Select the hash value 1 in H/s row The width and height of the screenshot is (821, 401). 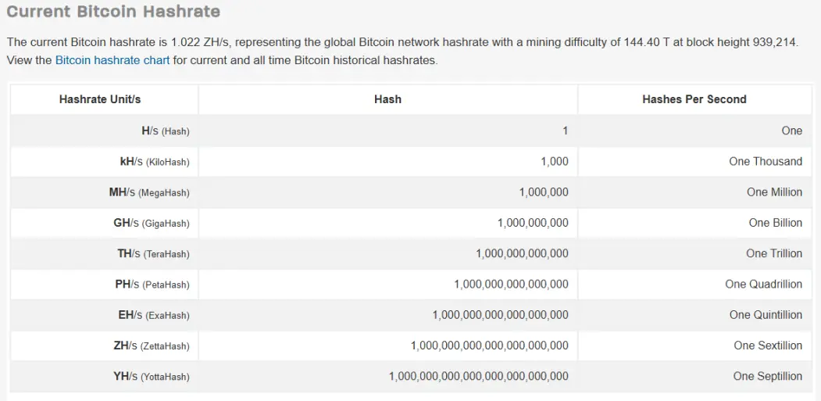click(x=565, y=131)
